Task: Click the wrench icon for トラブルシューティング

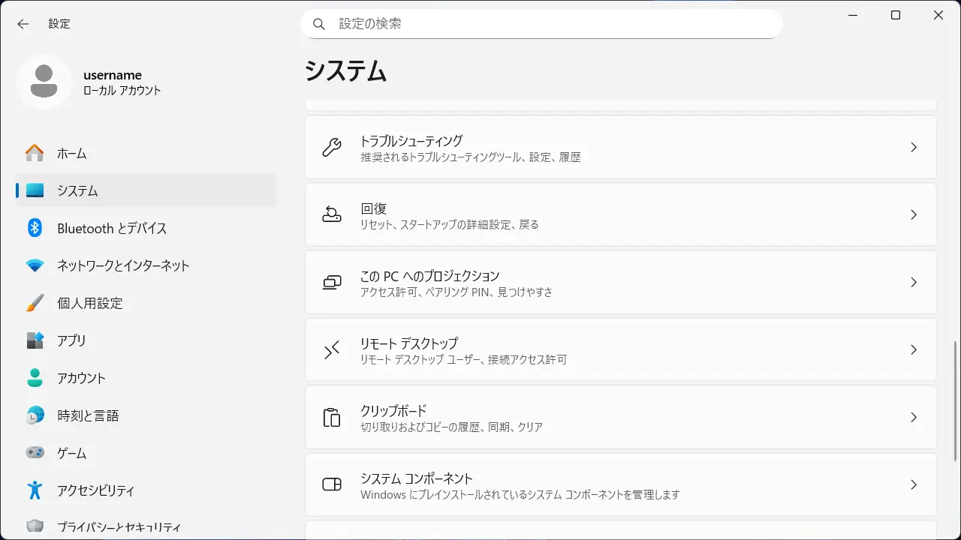Action: point(332,147)
